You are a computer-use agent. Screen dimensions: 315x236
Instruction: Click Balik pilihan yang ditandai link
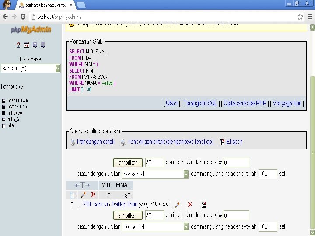(140, 204)
